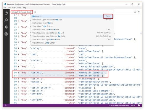The height and width of the screenshot is (112, 148).
Task: Click the command palette input field
Action: click(x=73, y=12)
